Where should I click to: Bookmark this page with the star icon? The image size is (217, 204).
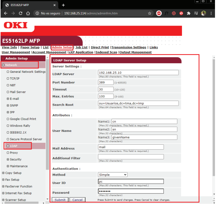tap(149, 13)
